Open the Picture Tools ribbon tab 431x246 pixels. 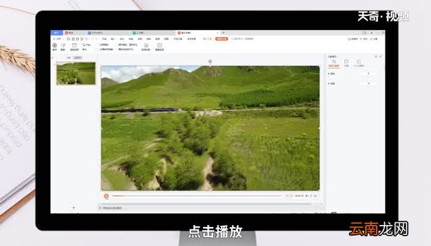pos(207,39)
